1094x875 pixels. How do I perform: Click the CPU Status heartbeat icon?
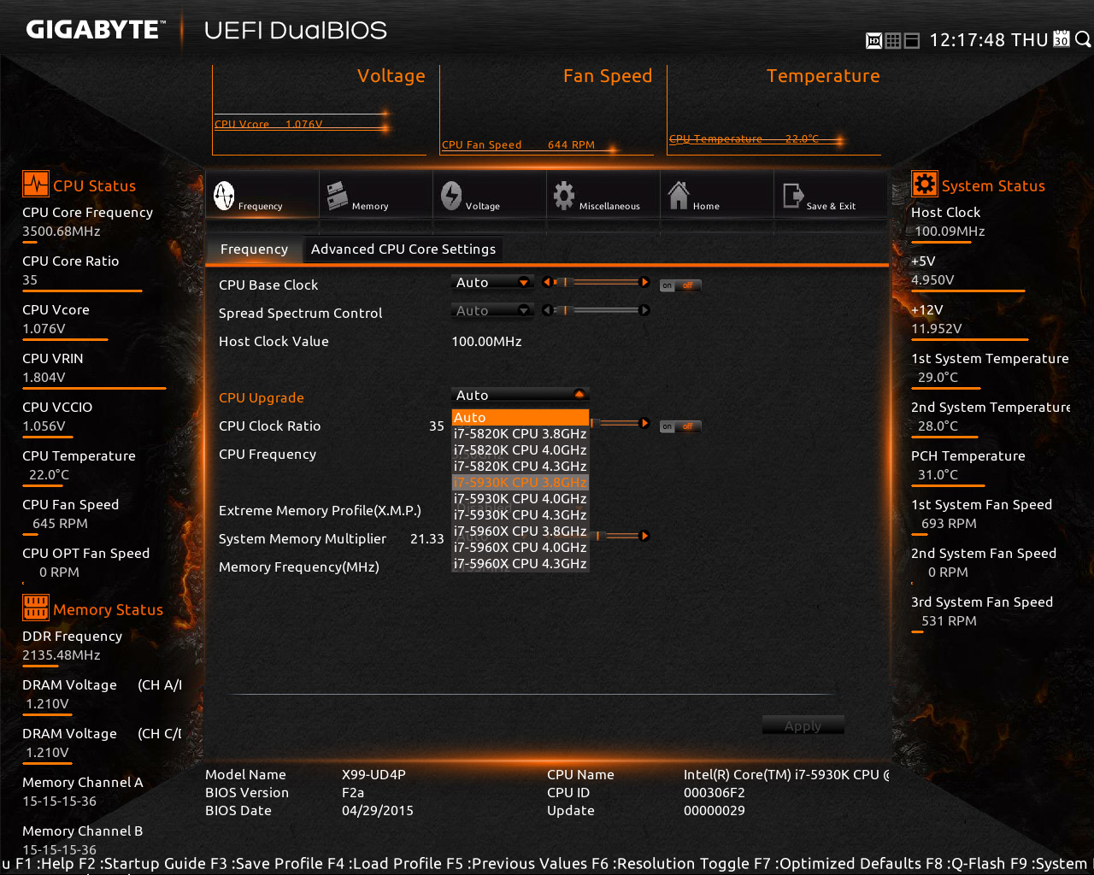[36, 185]
